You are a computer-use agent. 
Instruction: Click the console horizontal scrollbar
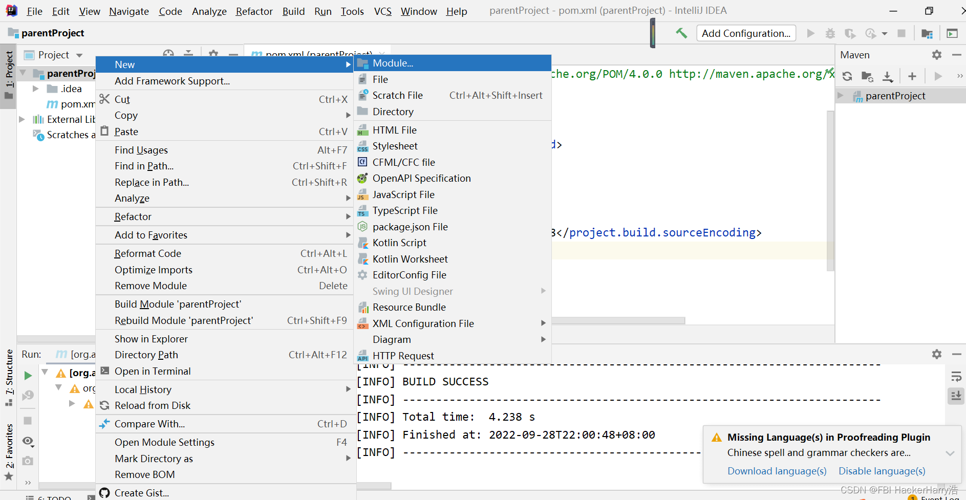click(374, 486)
